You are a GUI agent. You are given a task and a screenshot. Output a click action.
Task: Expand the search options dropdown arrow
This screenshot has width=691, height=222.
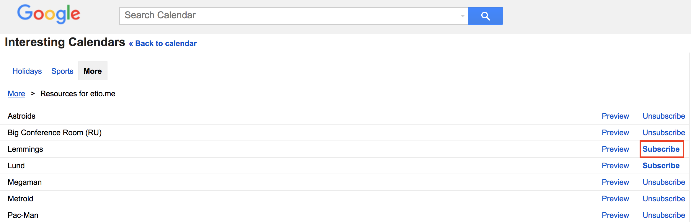coord(462,16)
